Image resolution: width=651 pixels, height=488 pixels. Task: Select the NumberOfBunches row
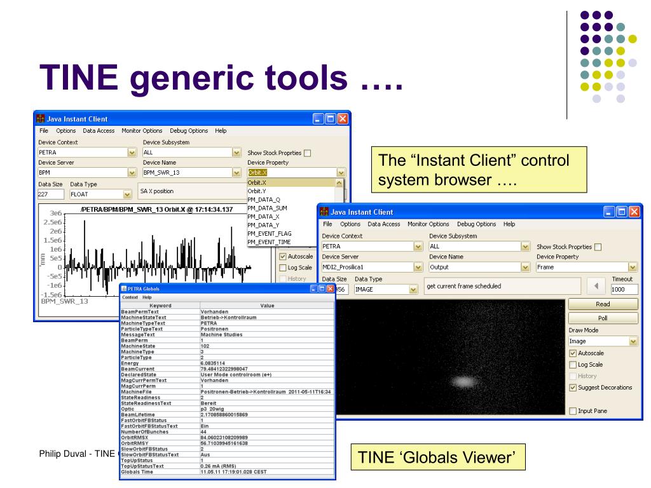pos(228,432)
